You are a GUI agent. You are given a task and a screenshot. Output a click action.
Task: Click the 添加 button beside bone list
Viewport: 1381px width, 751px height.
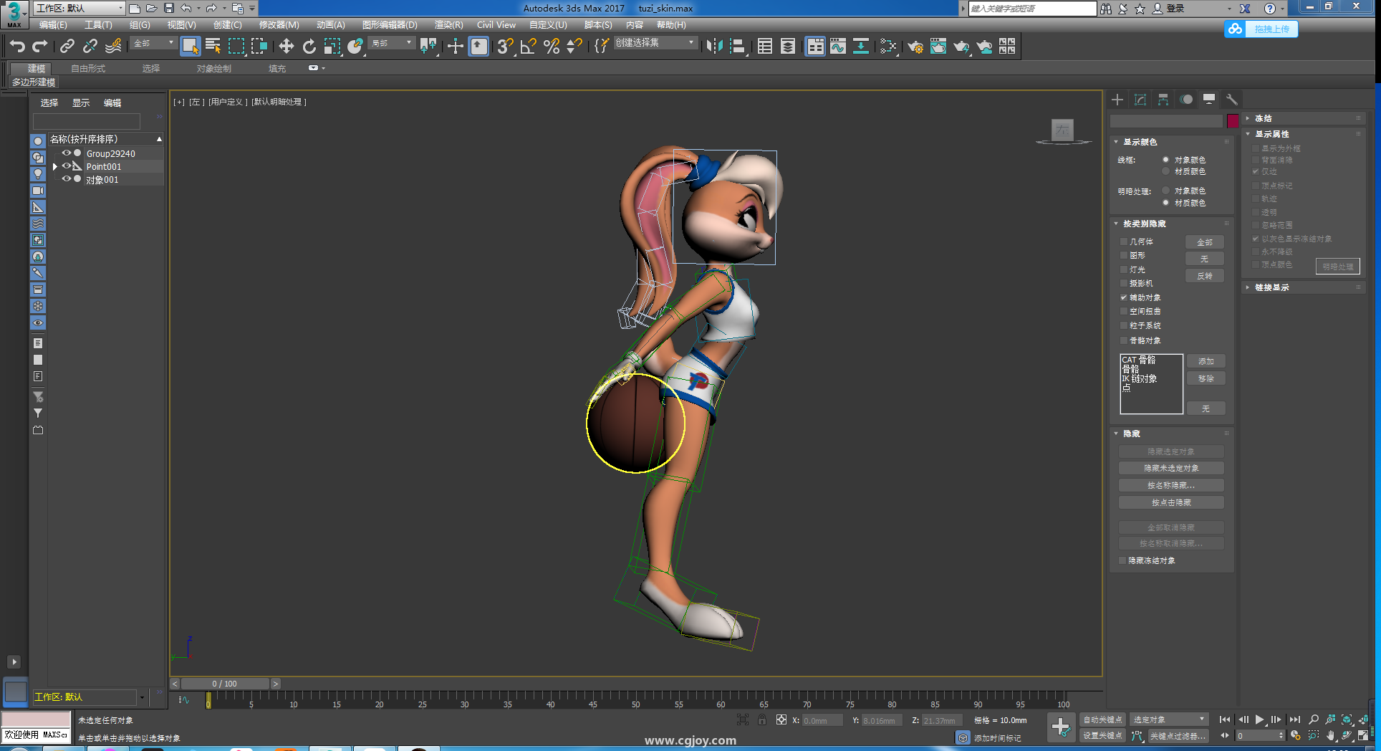(x=1206, y=361)
